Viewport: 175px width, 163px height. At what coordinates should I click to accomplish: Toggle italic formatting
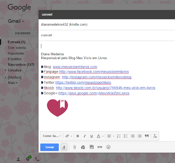pyautogui.click(x=84, y=136)
